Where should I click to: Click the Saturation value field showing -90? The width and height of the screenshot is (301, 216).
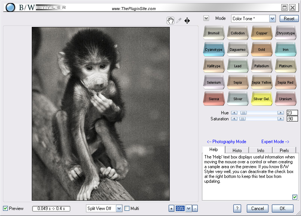pyautogui.click(x=292, y=119)
